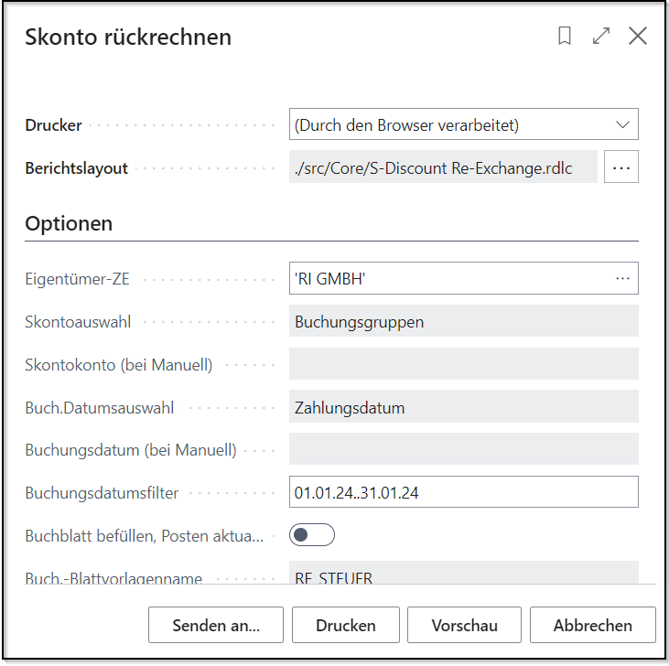Open the Vorschau preview
This screenshot has width=669, height=666.
pyautogui.click(x=464, y=626)
